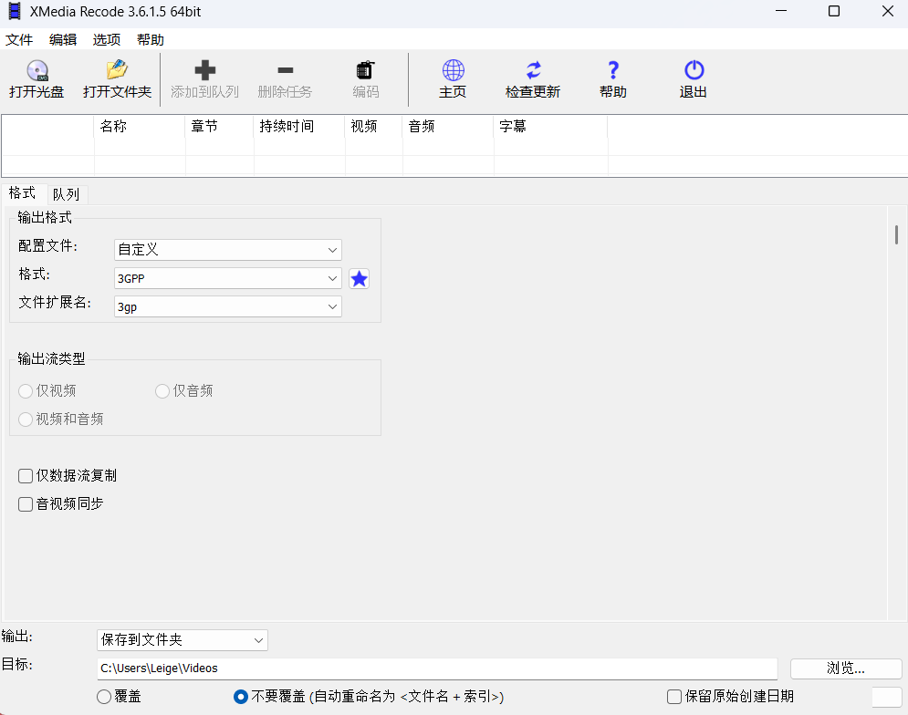Enable the 仅数据流复制 checkbox
The image size is (908, 715).
point(26,476)
